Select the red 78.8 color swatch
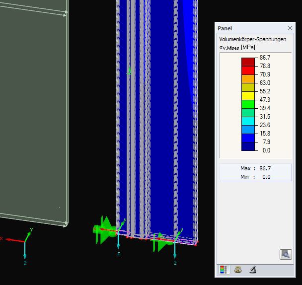This screenshot has height=285, width=302. [248, 71]
